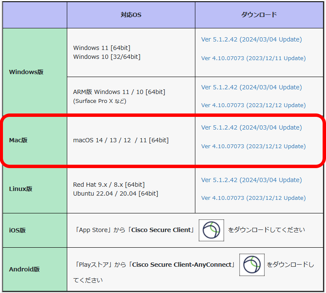Click the Cisco Secure Client icon in iOS row

coord(211,230)
